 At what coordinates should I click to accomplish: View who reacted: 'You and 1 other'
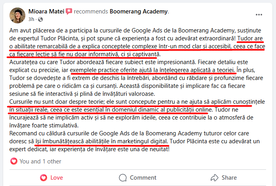pyautogui.click(x=40, y=161)
